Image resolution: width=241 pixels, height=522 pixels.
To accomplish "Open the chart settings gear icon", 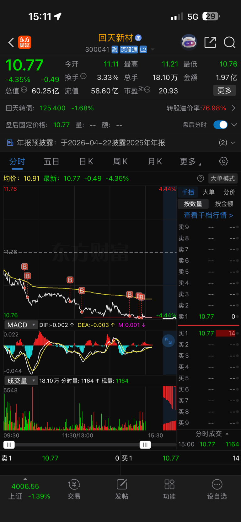I will coord(224,161).
